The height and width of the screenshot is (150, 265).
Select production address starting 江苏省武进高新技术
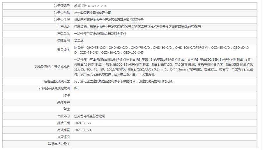137,27
